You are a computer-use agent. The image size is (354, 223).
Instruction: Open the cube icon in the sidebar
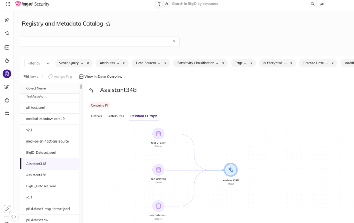click(7, 100)
